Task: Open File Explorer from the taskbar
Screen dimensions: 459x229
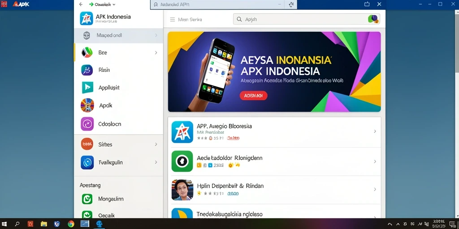Action: [x=44, y=224]
